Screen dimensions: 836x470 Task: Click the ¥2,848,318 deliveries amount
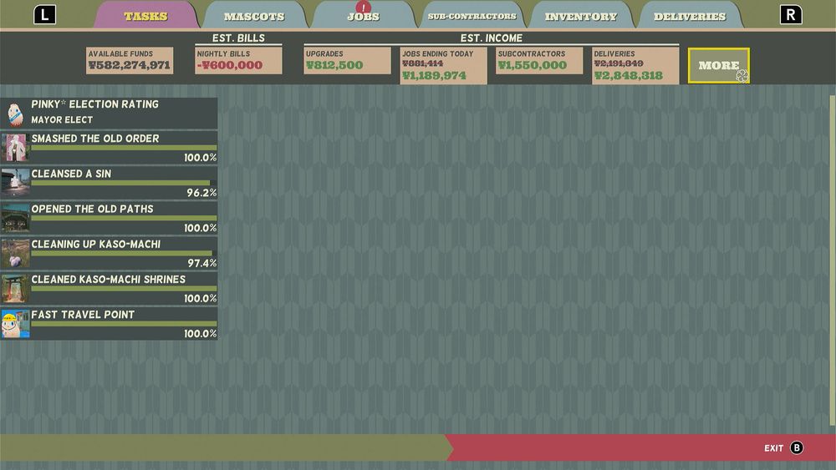(x=629, y=76)
